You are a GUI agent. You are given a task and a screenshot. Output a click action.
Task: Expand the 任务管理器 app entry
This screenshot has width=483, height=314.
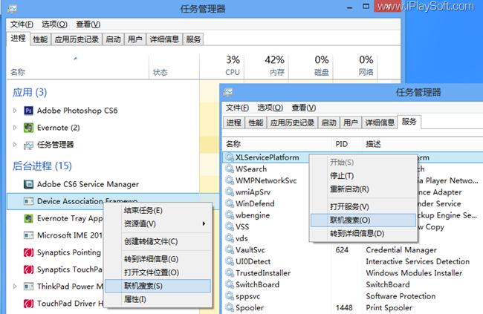pos(15,145)
